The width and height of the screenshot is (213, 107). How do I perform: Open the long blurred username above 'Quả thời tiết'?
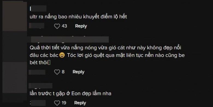click(70, 39)
